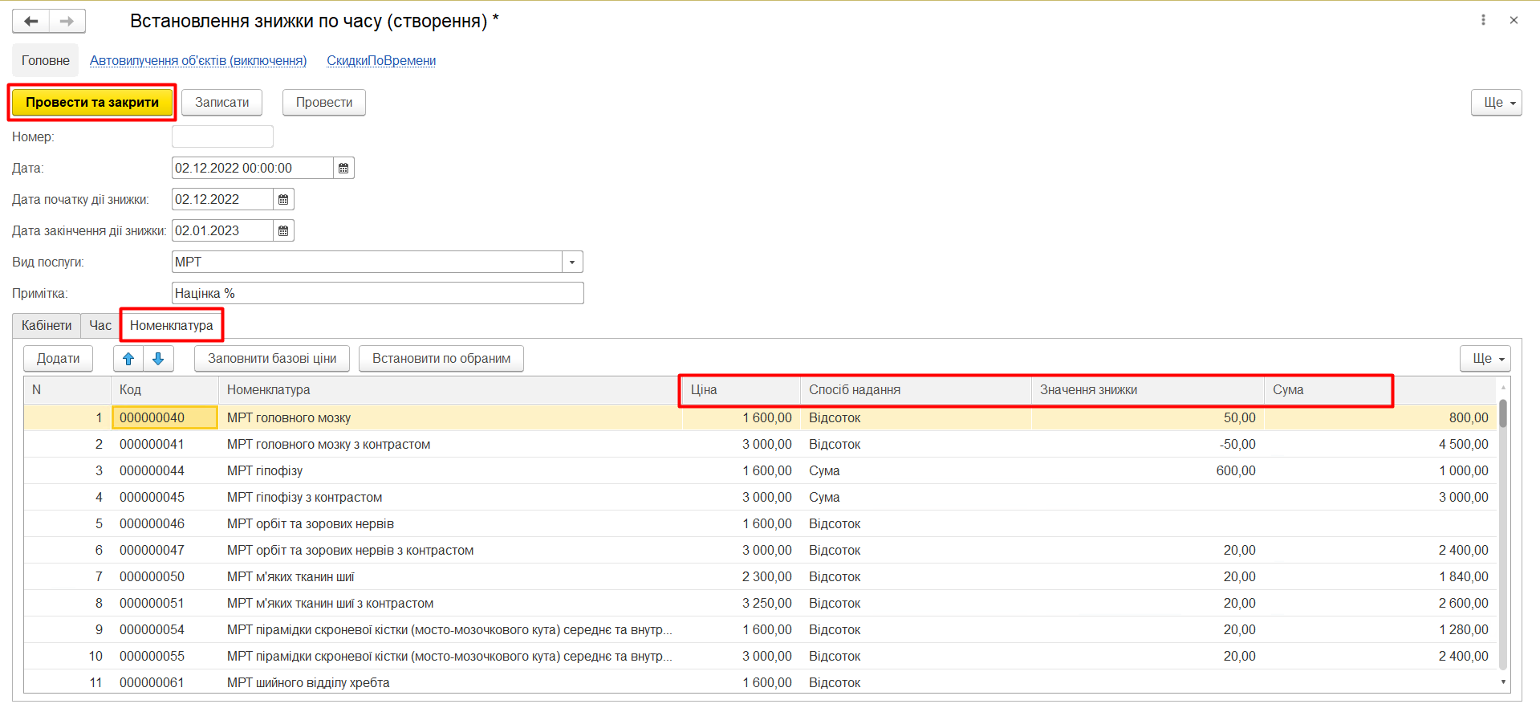Open Автовилучення об'єктів (виключення) link
The width and height of the screenshot is (1540, 708).
tap(198, 60)
